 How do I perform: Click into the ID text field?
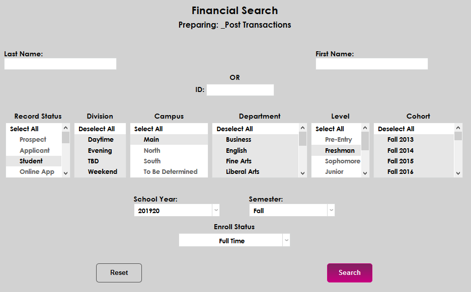pos(240,90)
